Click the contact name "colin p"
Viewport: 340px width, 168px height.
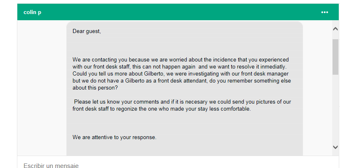[32, 12]
